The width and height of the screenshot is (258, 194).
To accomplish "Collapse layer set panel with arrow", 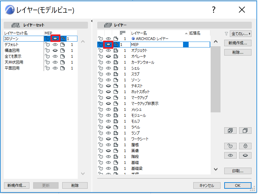I will coord(92,21).
